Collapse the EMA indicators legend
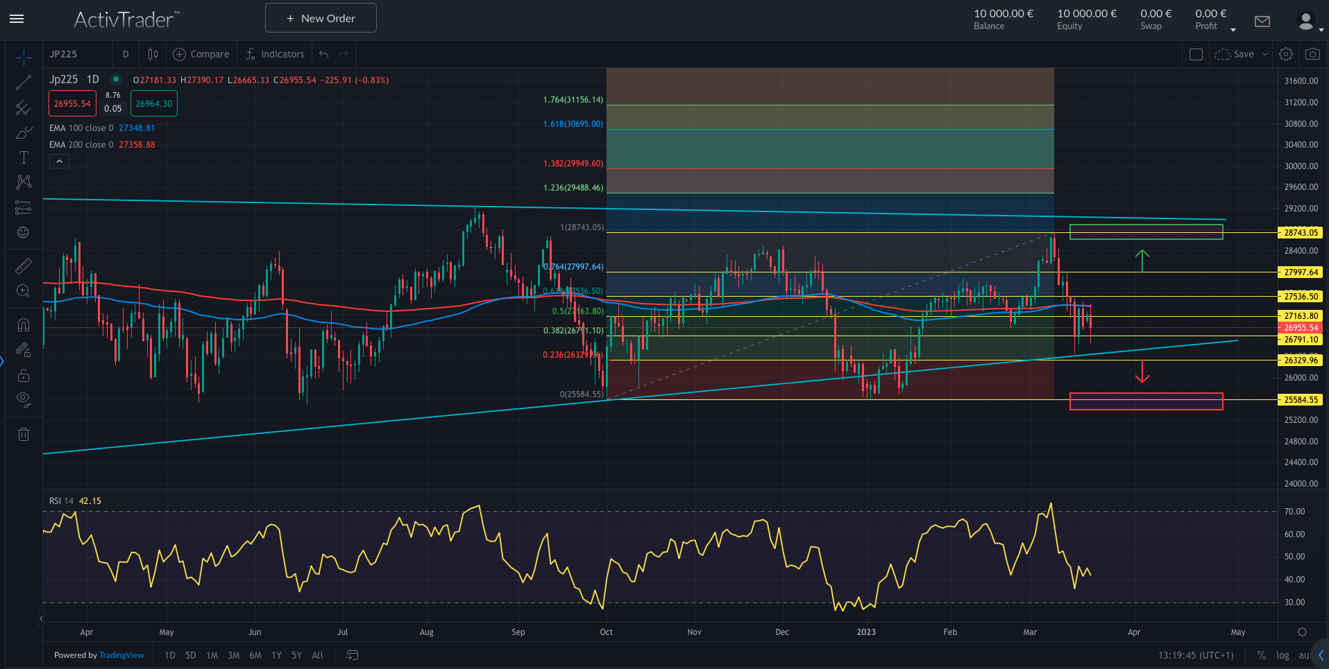 [59, 161]
